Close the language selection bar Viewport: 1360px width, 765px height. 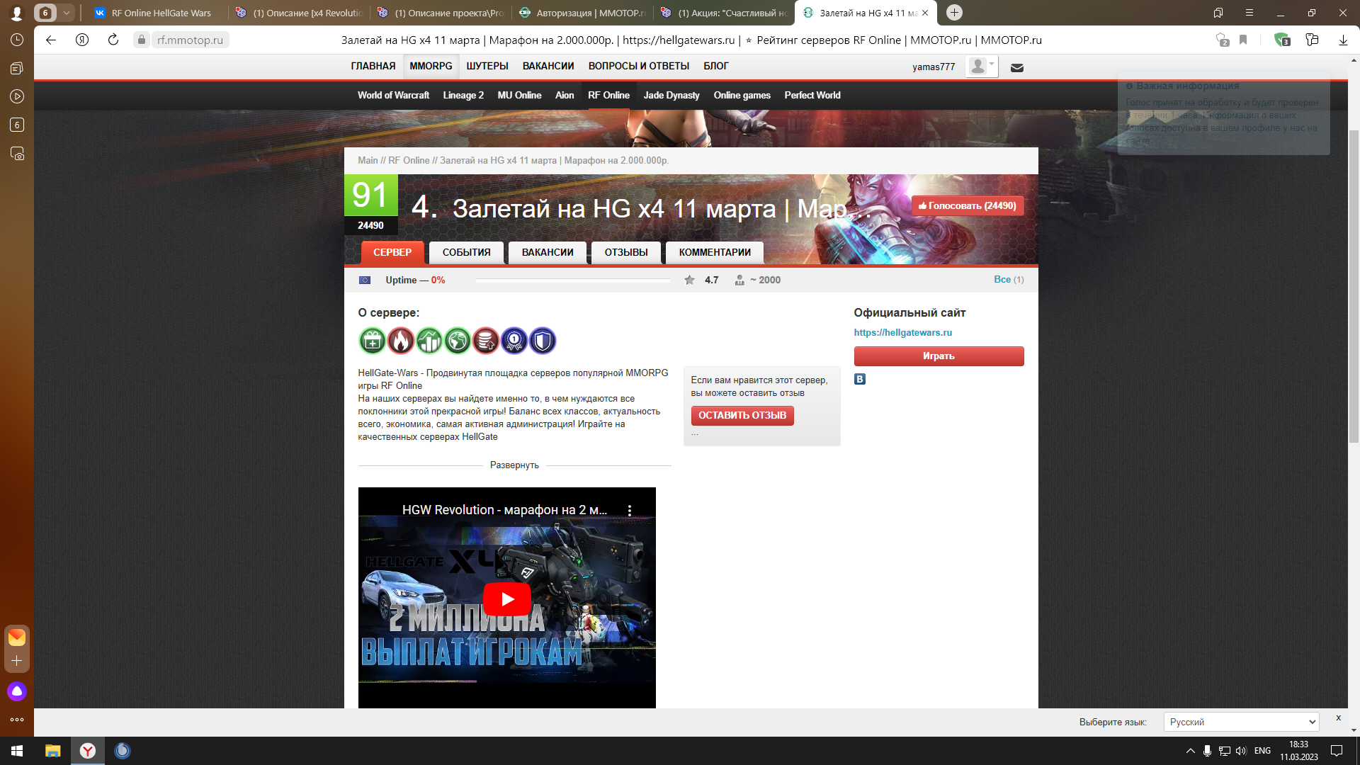(1338, 718)
